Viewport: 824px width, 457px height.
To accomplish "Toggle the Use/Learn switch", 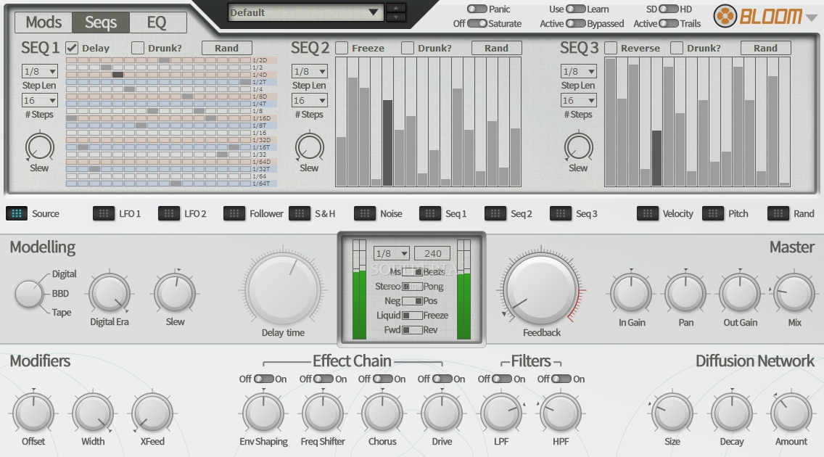I will pyautogui.click(x=575, y=9).
